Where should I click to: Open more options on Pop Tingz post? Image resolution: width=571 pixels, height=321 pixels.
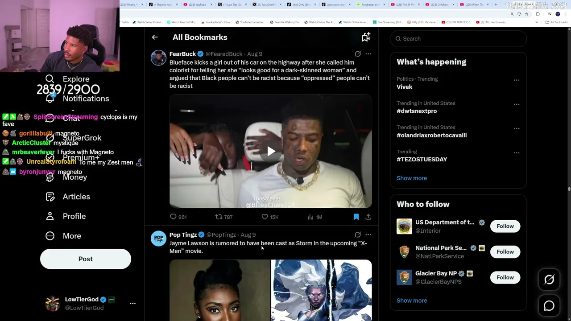tap(368, 235)
